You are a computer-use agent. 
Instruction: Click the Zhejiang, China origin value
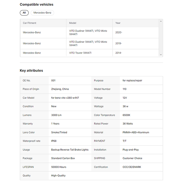60,89
